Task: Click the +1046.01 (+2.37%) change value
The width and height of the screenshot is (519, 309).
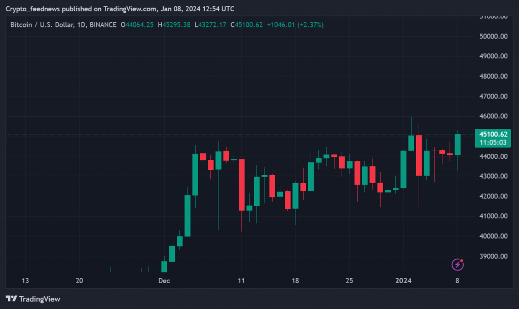Action: (x=295, y=25)
